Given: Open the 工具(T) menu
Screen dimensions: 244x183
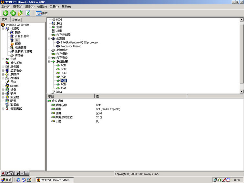Looking at the screenshot, I should [54, 7].
